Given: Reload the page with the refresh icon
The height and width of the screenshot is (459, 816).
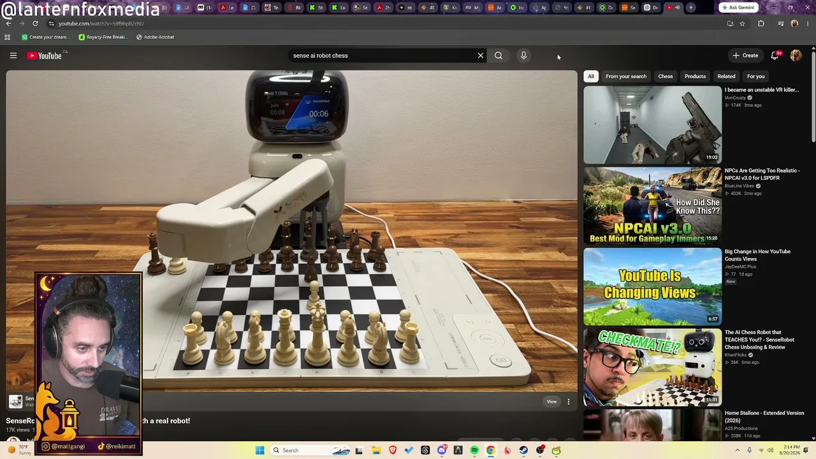Looking at the screenshot, I should [35, 24].
